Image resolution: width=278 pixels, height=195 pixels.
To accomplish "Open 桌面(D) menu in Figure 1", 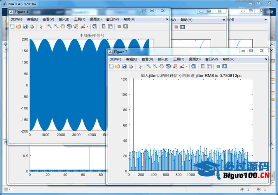I will pyautogui.click(x=96, y=19).
